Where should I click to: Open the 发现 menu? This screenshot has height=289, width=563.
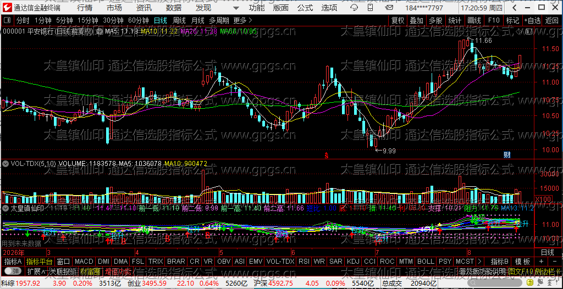[203, 8]
